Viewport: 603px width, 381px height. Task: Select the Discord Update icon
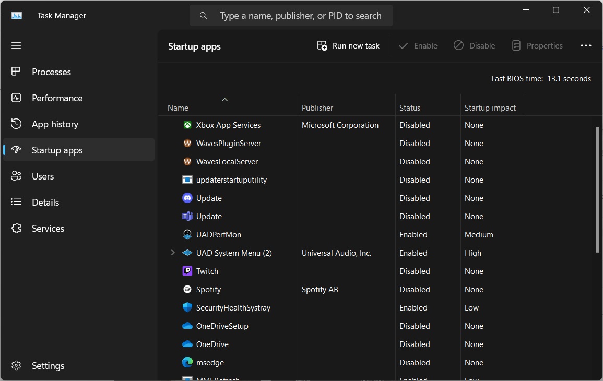click(x=187, y=198)
